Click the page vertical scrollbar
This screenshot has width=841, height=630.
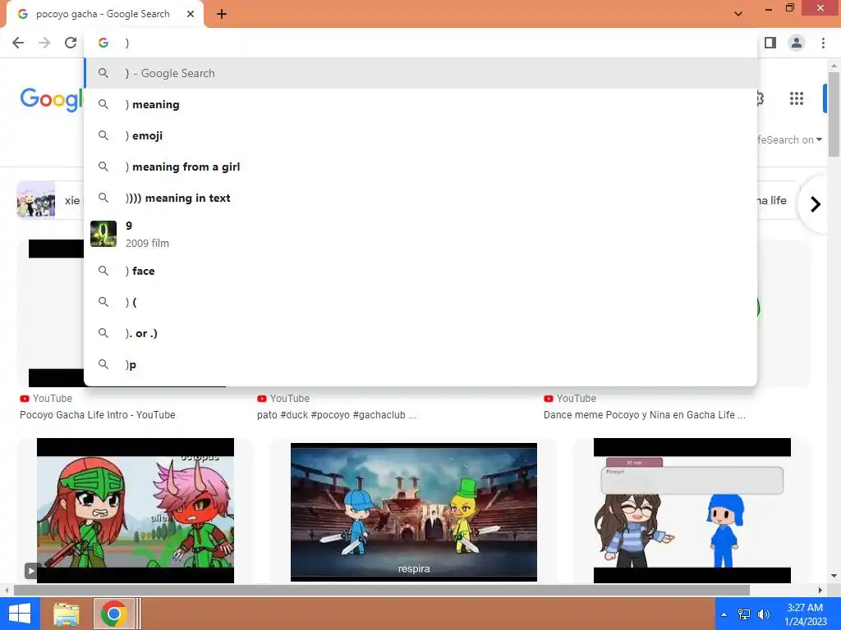pyautogui.click(x=834, y=113)
